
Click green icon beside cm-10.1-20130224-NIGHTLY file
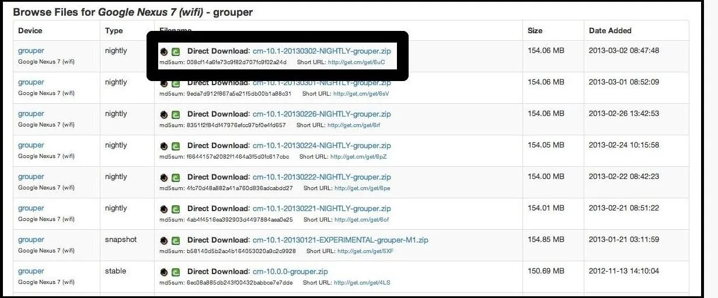(176, 146)
